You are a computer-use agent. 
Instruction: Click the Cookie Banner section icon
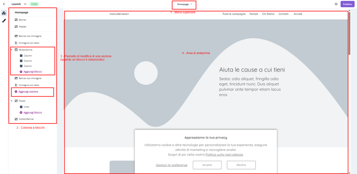16,119
